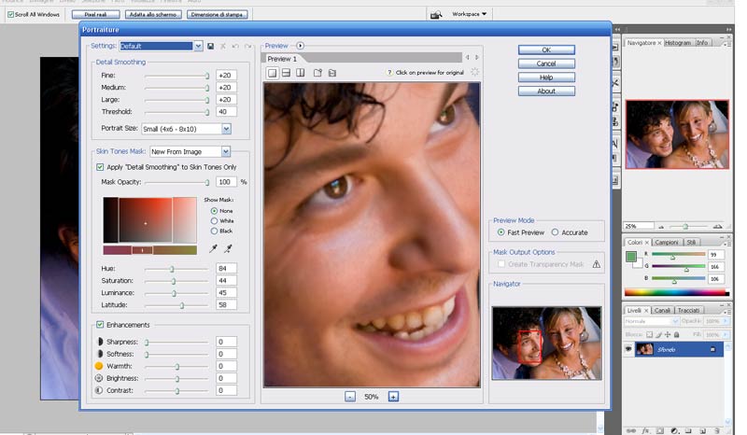
Task: Click the lock all padlock icon
Action: (x=676, y=335)
